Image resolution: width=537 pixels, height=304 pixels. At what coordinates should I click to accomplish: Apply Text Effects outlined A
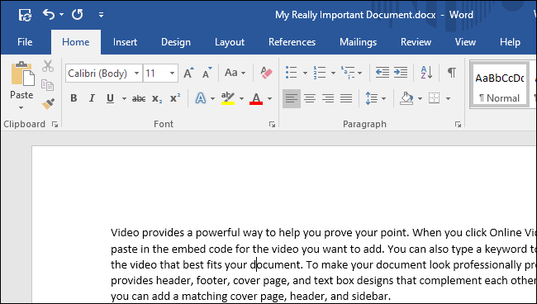point(201,98)
